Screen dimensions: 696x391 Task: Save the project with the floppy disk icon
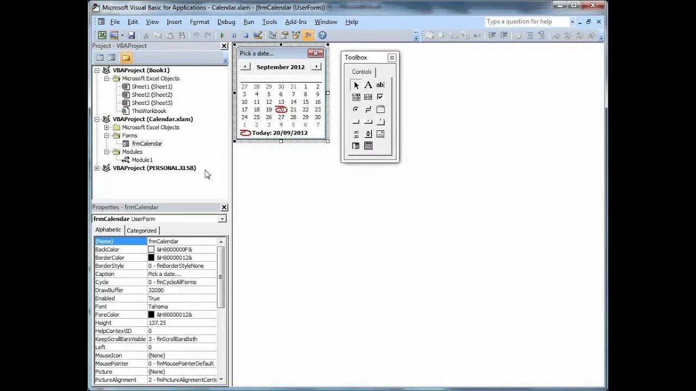tap(131, 35)
